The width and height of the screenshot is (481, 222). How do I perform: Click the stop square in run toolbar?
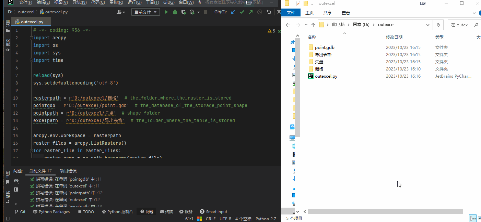pos(206,12)
